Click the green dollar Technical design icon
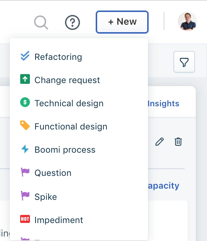The width and height of the screenshot is (207, 241). coord(25,102)
